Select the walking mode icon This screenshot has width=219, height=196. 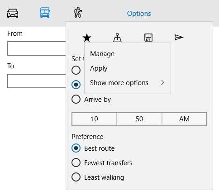(x=78, y=12)
